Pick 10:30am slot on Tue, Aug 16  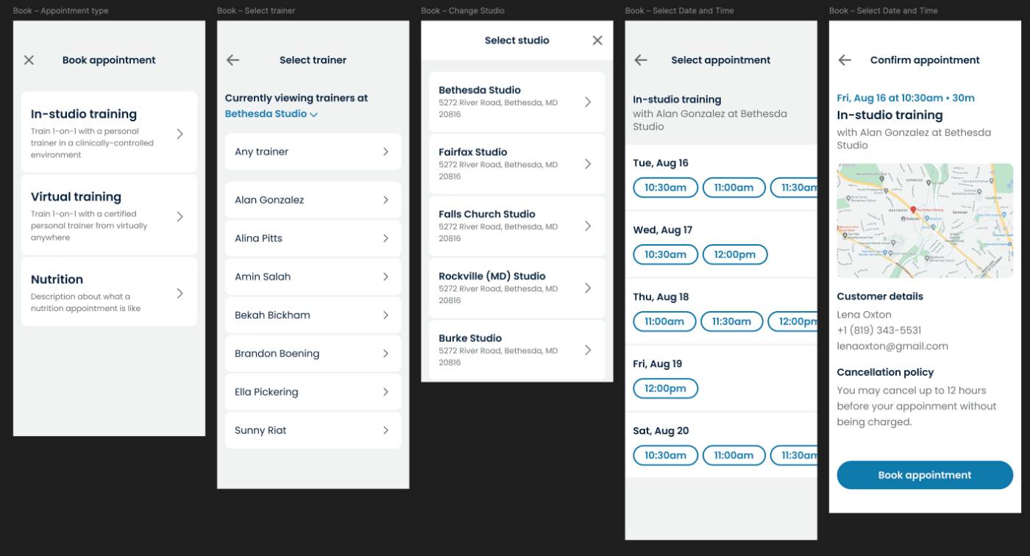coord(665,188)
